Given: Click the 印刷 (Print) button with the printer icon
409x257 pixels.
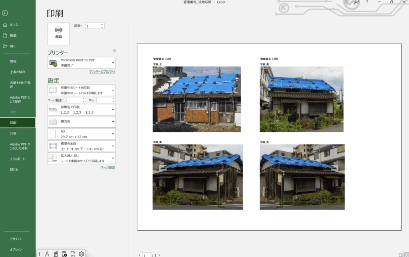Looking at the screenshot, I should 58,34.
